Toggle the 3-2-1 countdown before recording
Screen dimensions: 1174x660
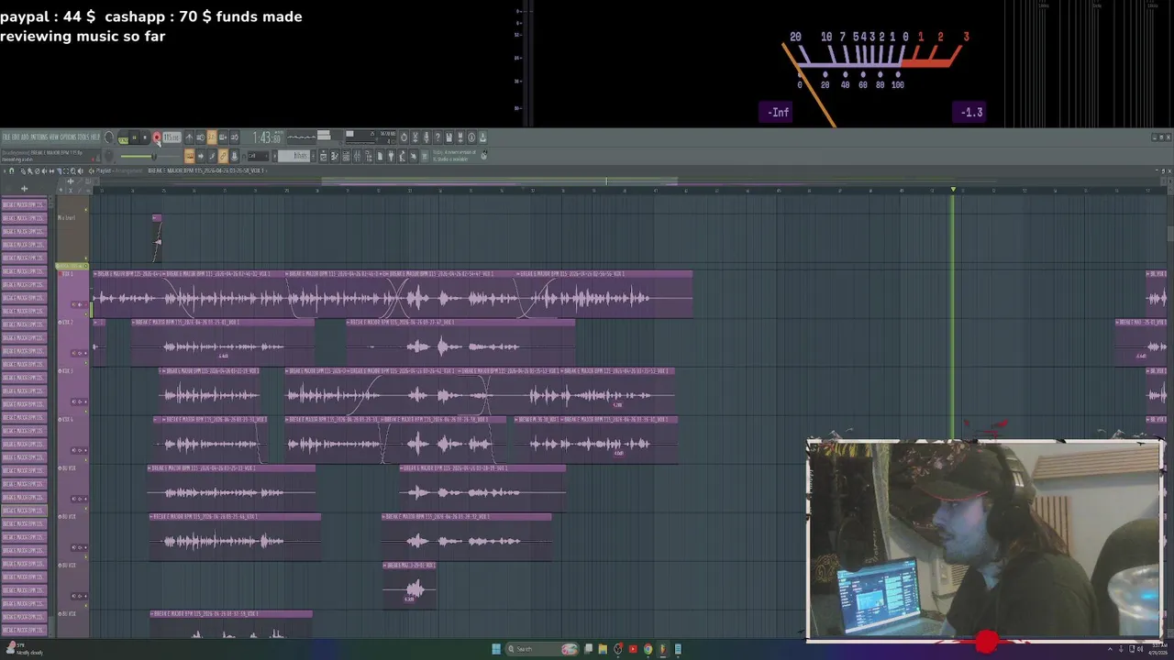[x=211, y=137]
